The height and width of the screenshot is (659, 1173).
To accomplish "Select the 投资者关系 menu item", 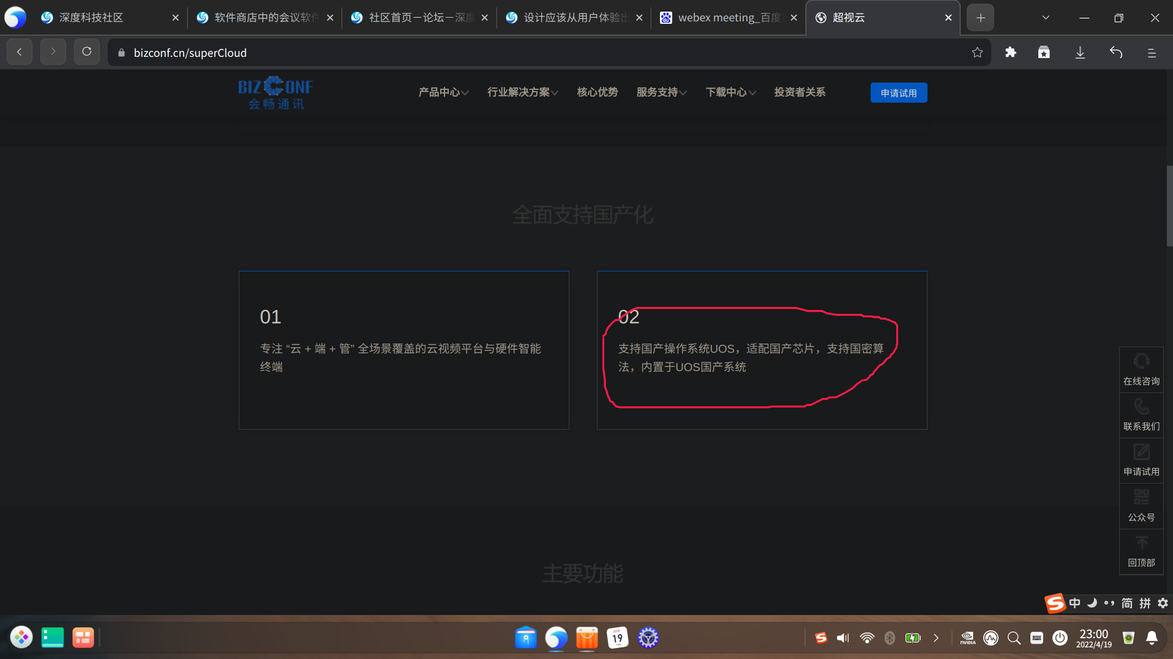I will pos(800,92).
